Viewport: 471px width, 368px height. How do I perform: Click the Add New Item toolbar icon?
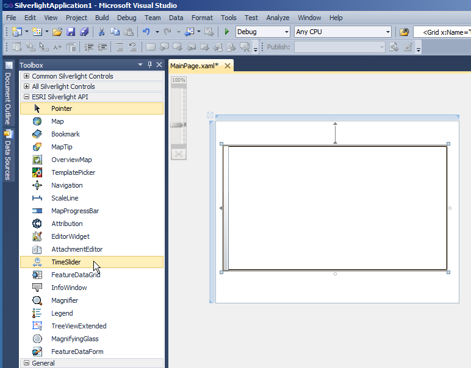click(x=37, y=32)
